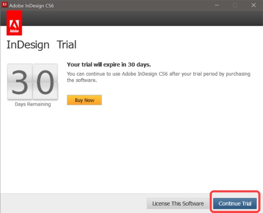The width and height of the screenshot is (263, 213).
Task: Open License This Software option
Action: tap(178, 203)
